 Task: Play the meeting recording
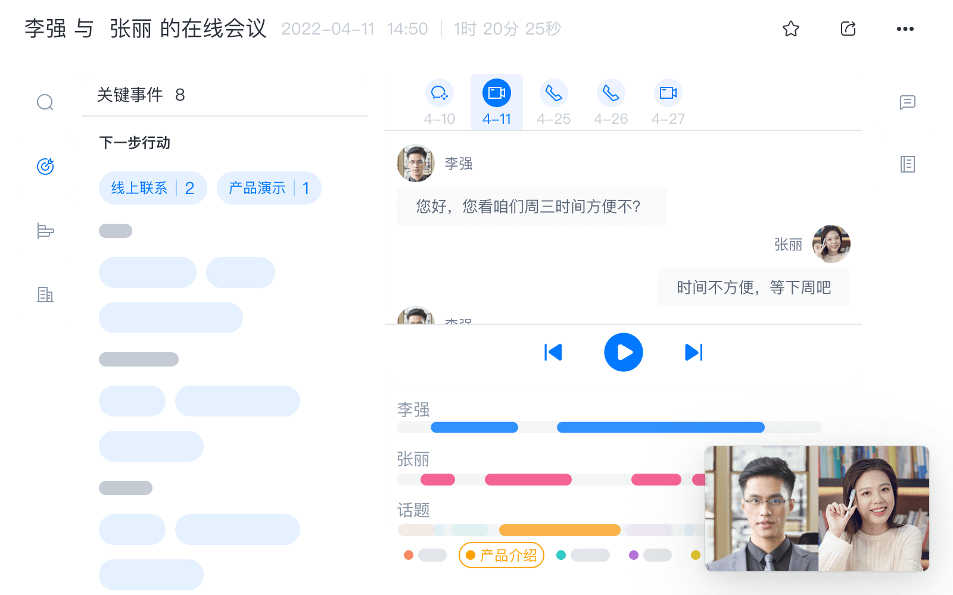[623, 352]
